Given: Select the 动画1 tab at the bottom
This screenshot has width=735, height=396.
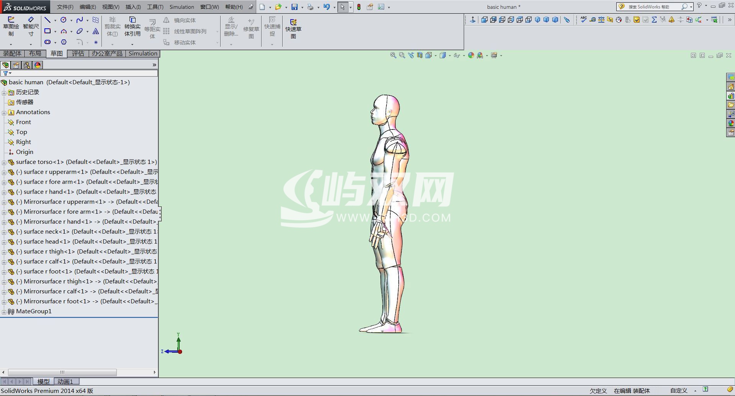Looking at the screenshot, I should point(65,381).
